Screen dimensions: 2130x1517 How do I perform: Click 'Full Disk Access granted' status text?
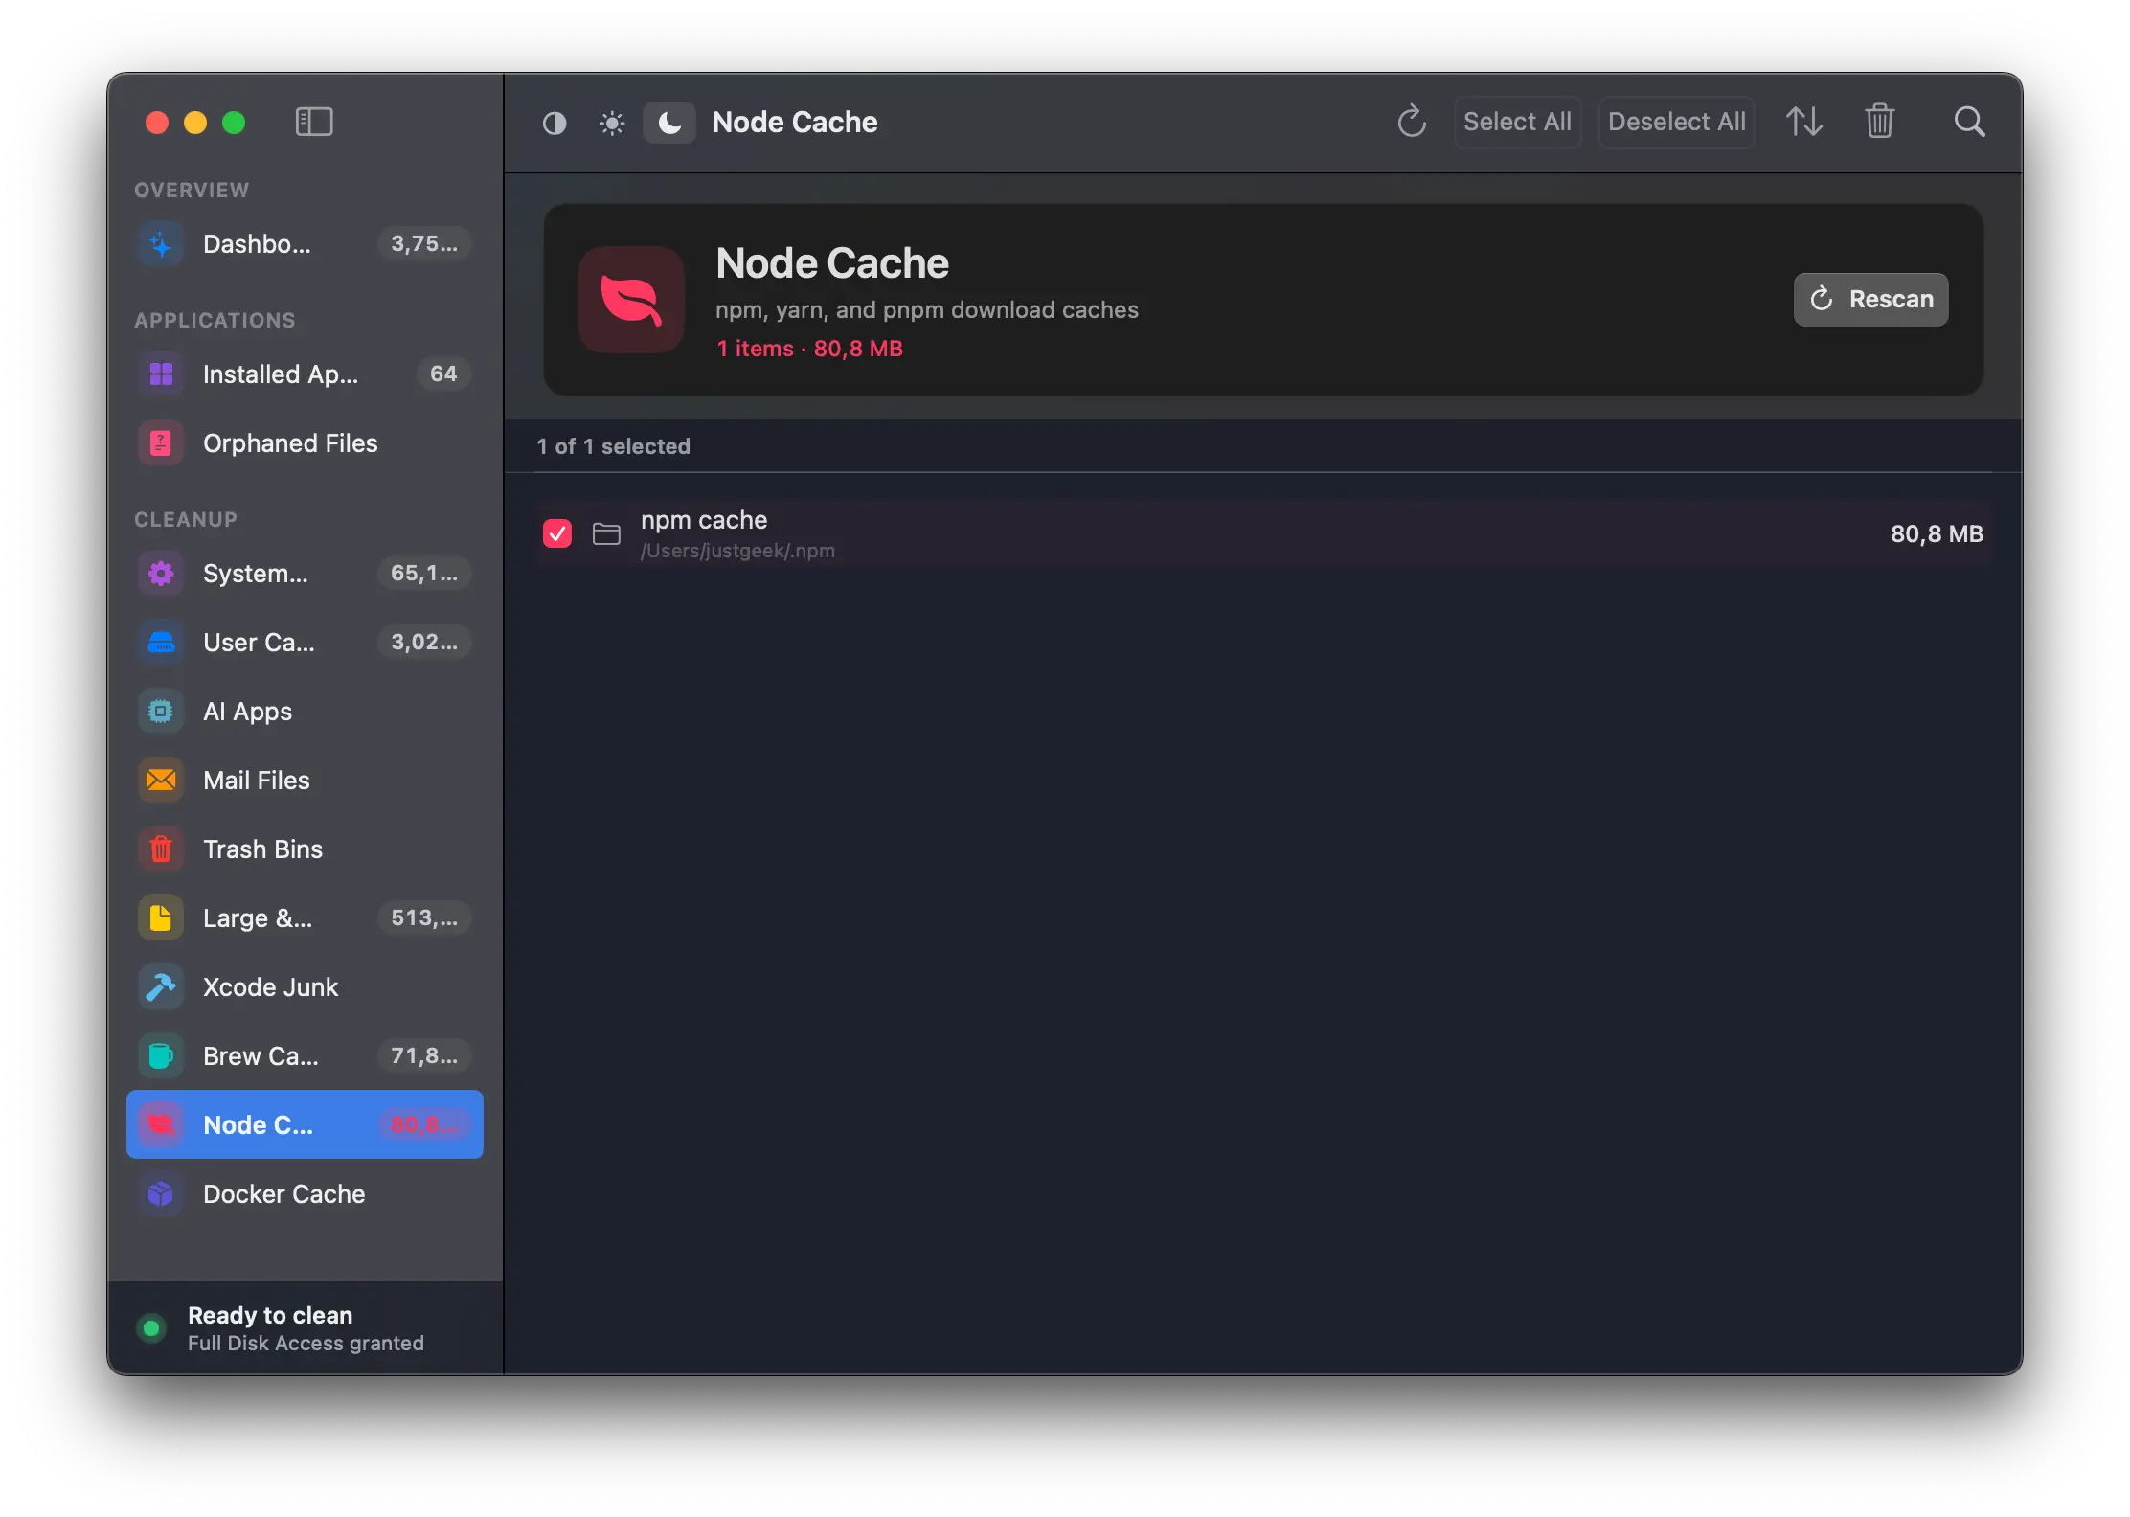306,1344
